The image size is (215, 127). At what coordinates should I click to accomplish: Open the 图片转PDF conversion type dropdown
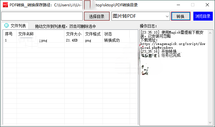pos(141,16)
